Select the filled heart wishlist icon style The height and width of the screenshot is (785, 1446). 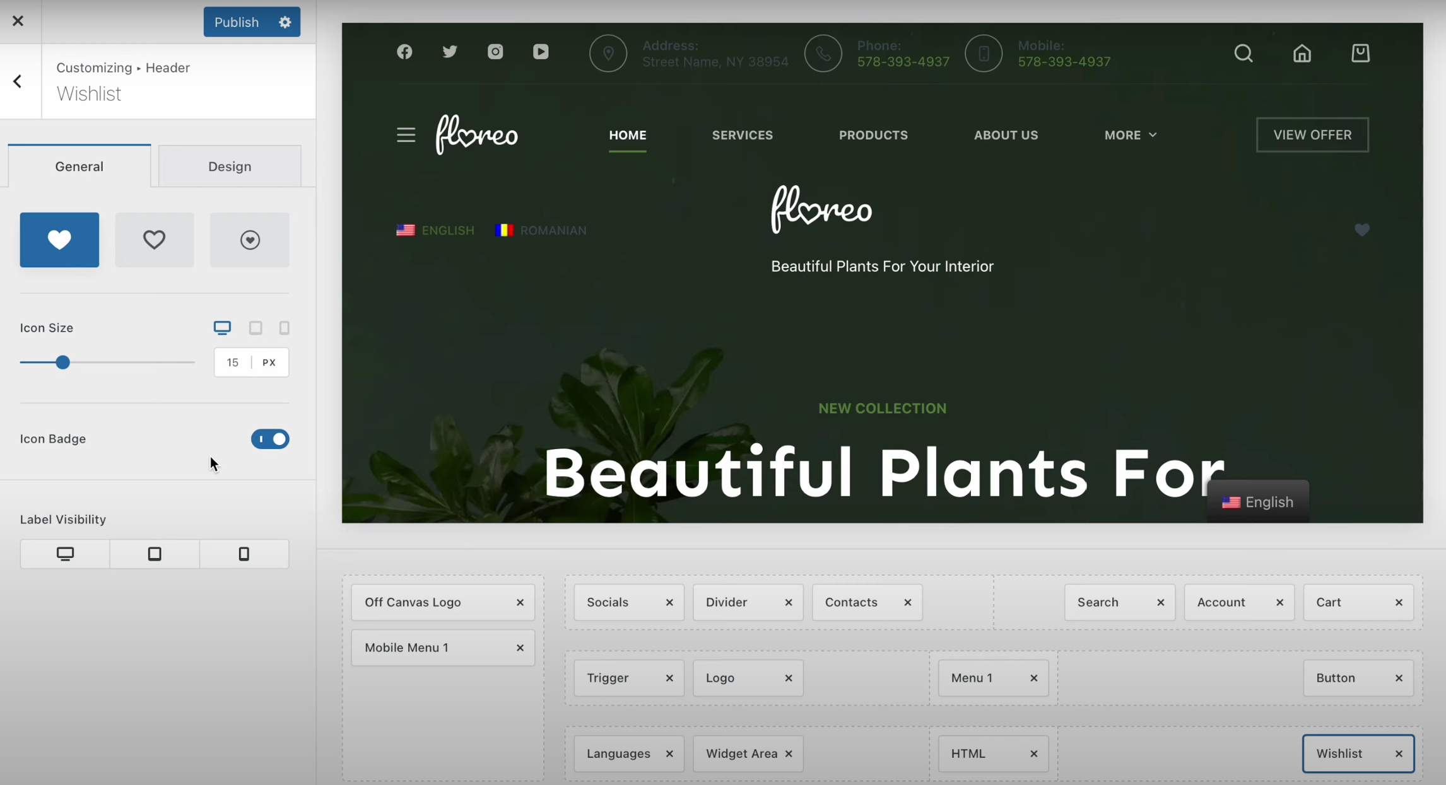[59, 240]
